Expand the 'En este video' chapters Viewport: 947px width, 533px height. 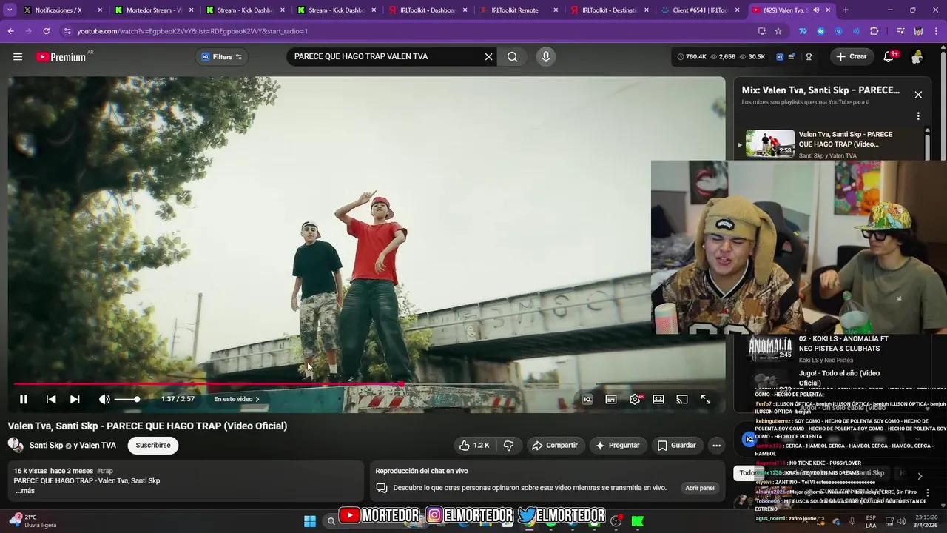pyautogui.click(x=237, y=399)
